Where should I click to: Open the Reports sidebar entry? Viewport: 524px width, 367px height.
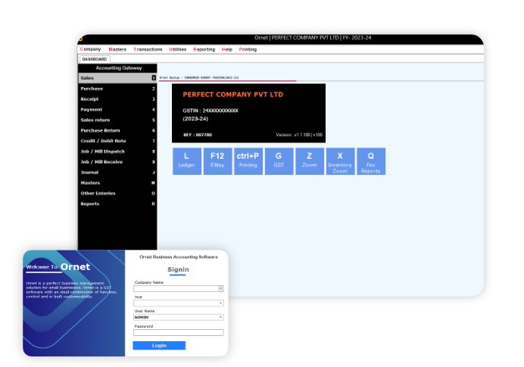click(117, 204)
